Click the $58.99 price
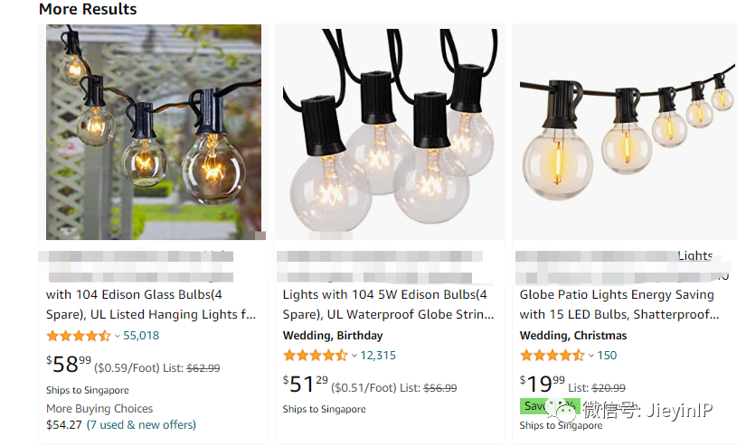Screen dimensions: 737x445 tap(69, 365)
